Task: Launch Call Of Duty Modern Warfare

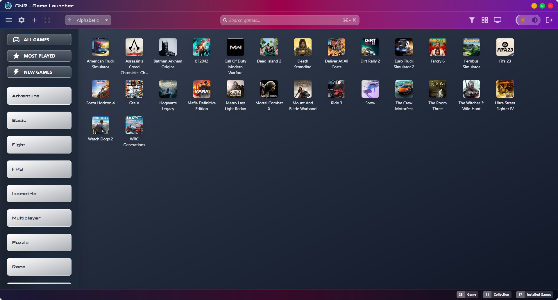Action: [x=235, y=47]
